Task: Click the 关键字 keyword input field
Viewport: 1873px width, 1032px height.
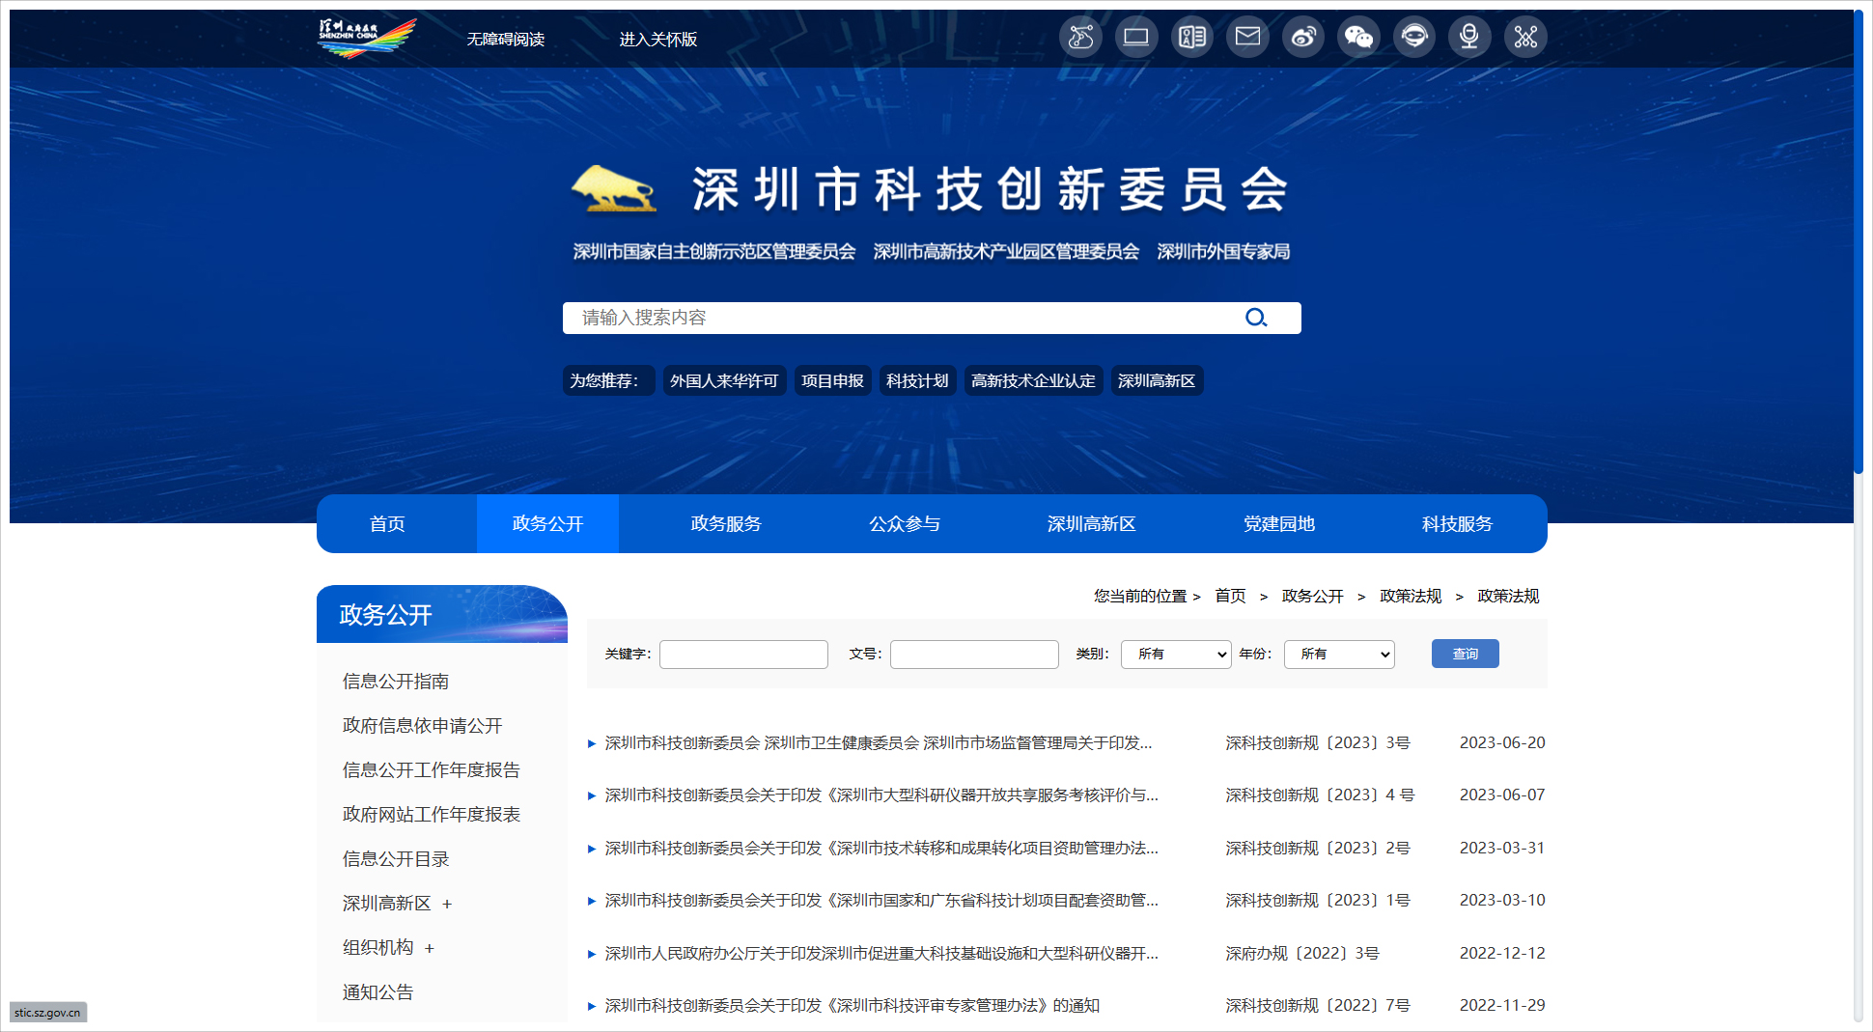Action: (743, 655)
